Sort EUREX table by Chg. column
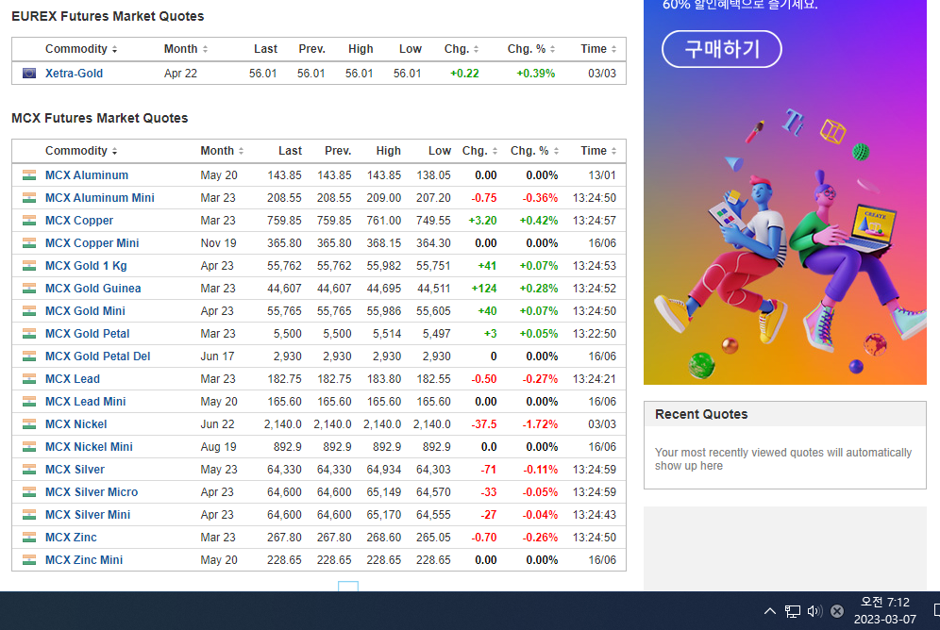 (x=462, y=49)
